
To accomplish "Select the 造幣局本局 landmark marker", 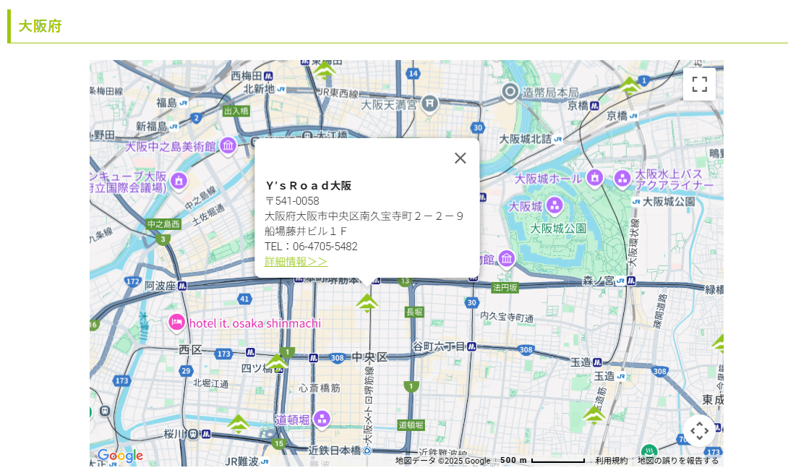I will (x=510, y=92).
